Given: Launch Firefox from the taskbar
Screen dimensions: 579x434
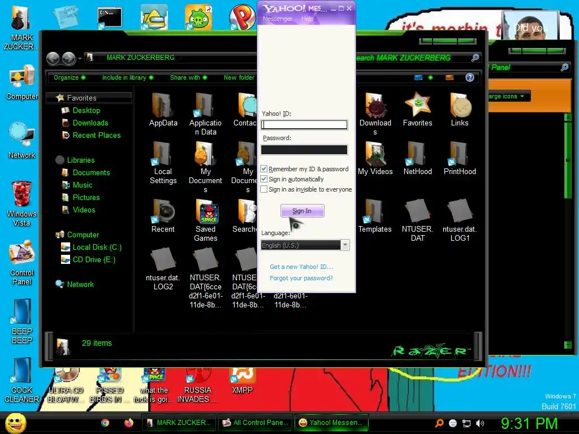Looking at the screenshot, I should click(128, 423).
